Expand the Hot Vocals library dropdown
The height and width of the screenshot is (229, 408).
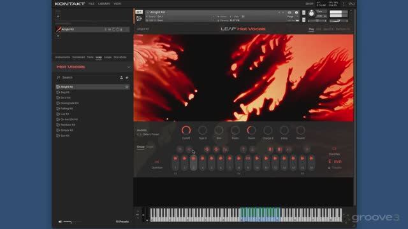click(x=129, y=67)
